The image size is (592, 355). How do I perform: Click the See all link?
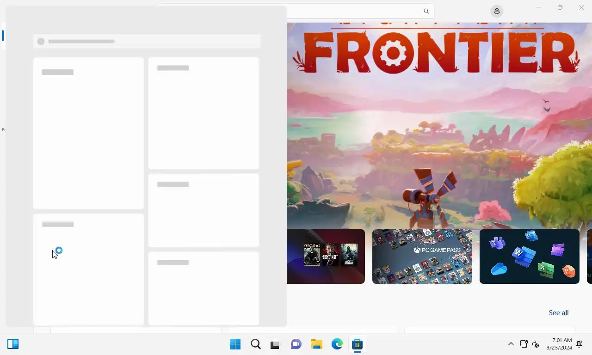tap(559, 313)
